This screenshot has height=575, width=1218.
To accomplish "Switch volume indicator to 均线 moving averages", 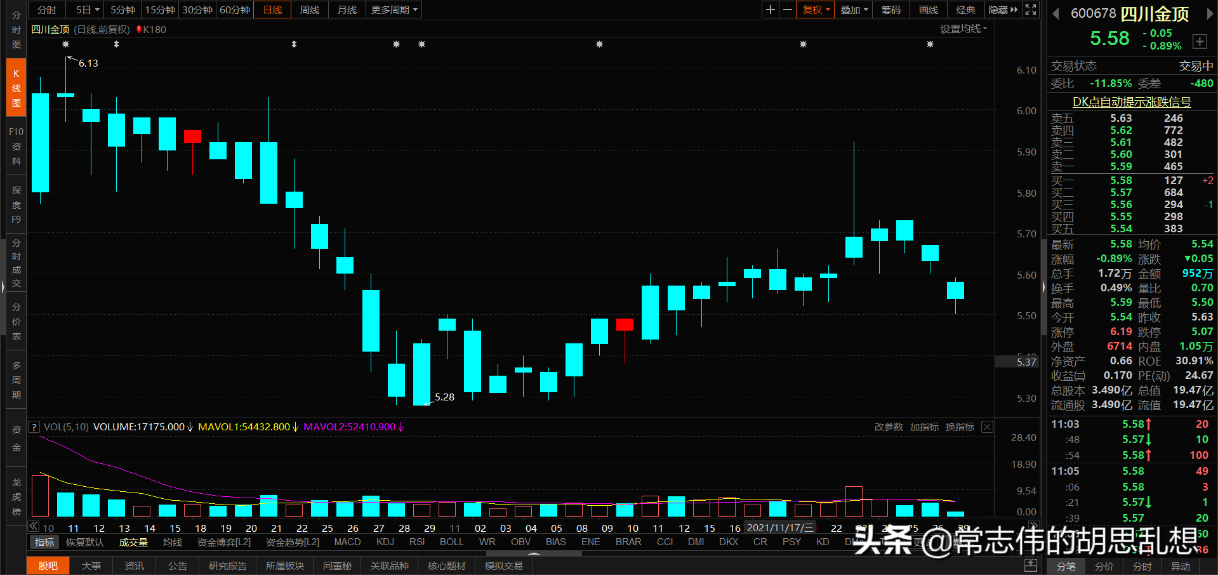I will coord(172,542).
